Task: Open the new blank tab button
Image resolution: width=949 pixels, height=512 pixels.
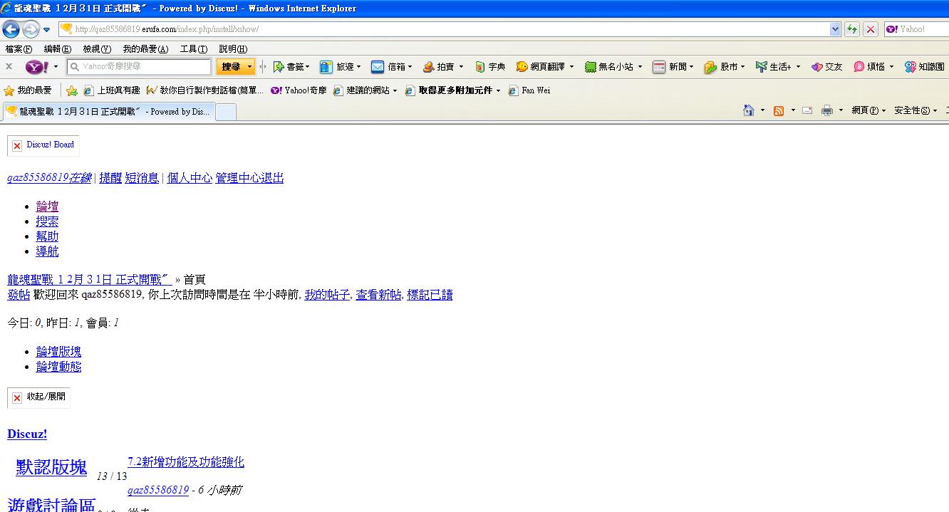Action: pyautogui.click(x=225, y=112)
